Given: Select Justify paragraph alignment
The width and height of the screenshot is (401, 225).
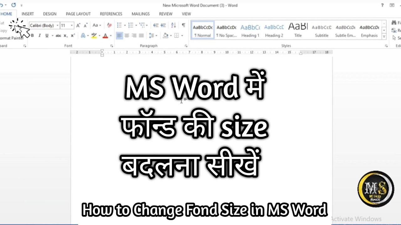Looking at the screenshot, I should pyautogui.click(x=141, y=36).
